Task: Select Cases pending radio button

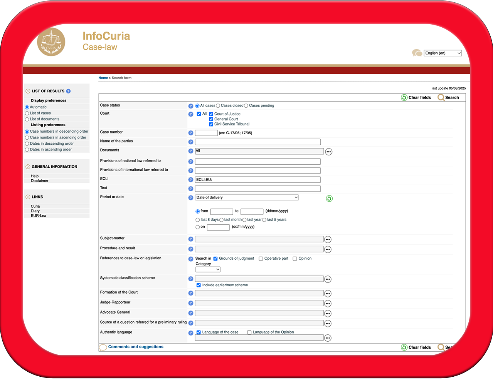Action: click(246, 106)
